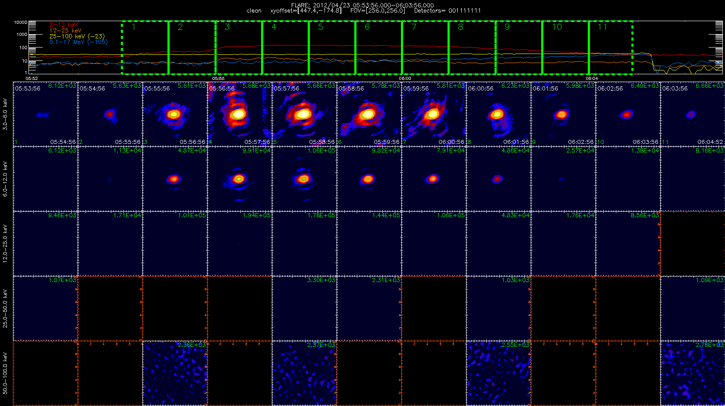Select the 3.0-6.0 keV image starting 06:02:56
Image resolution: width=725 pixels, height=406 pixels.
tap(628, 114)
